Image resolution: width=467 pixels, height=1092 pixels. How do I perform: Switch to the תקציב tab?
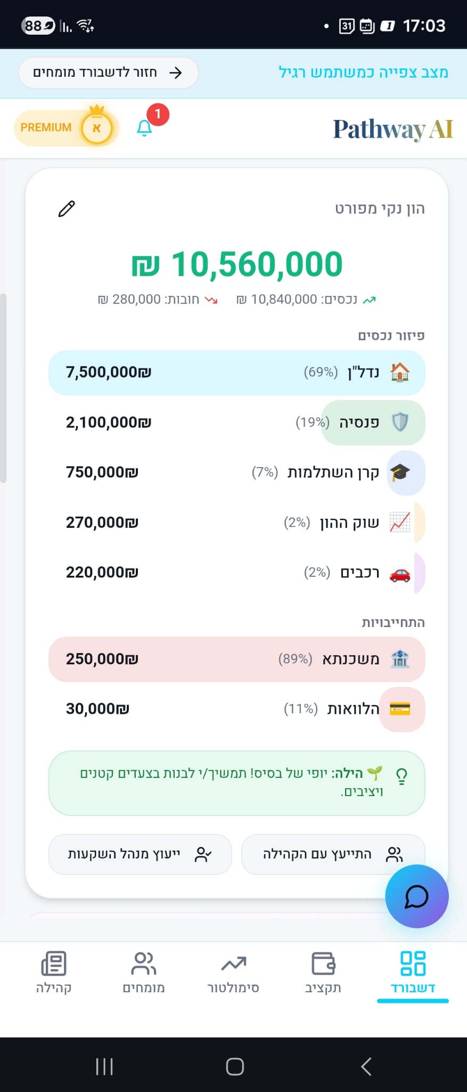323,973
